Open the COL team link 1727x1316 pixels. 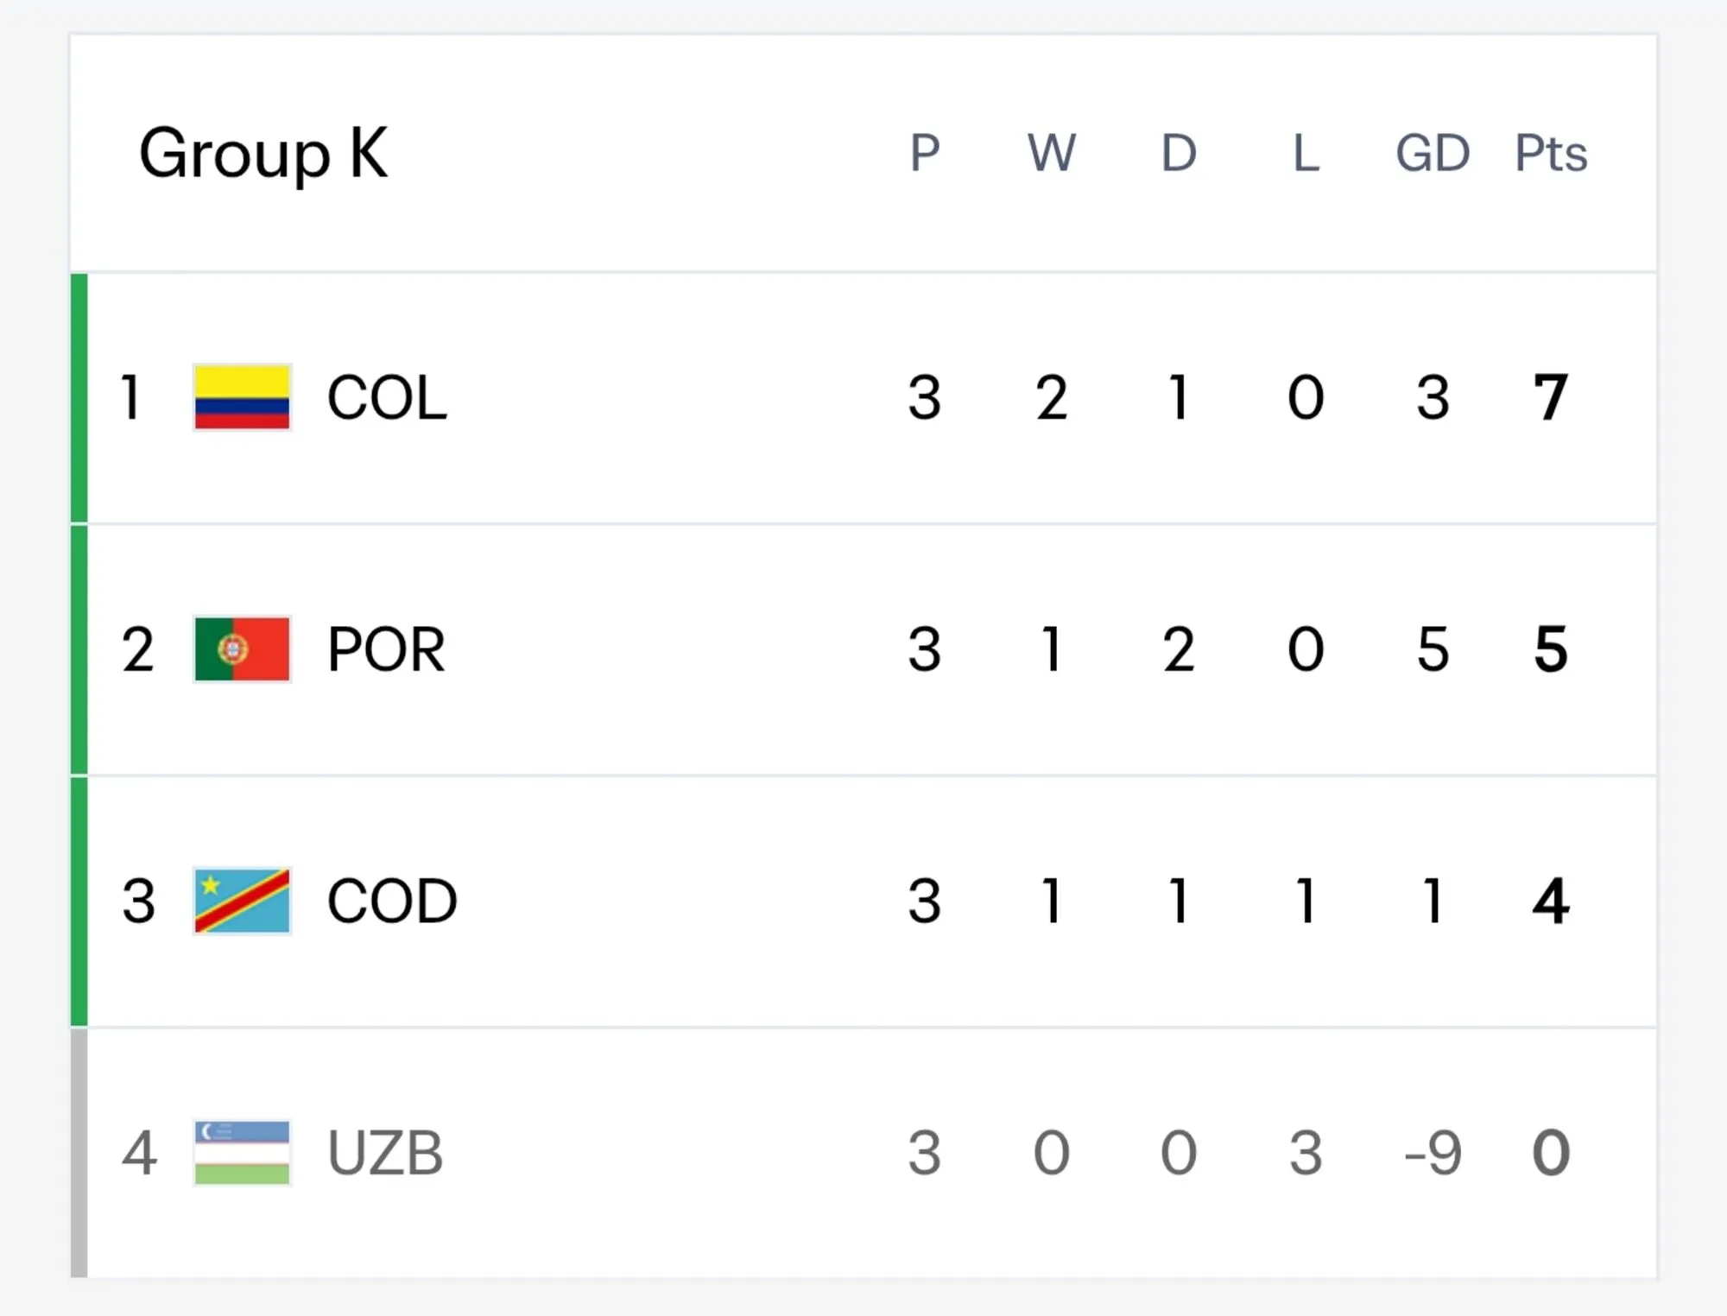(x=387, y=398)
